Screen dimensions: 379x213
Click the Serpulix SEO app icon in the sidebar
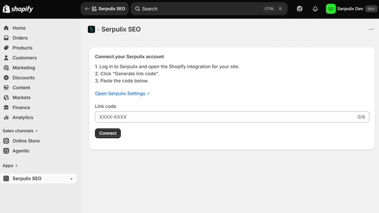(x=6, y=178)
